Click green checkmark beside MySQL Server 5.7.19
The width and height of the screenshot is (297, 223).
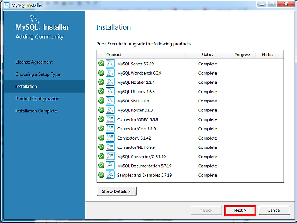(101, 64)
